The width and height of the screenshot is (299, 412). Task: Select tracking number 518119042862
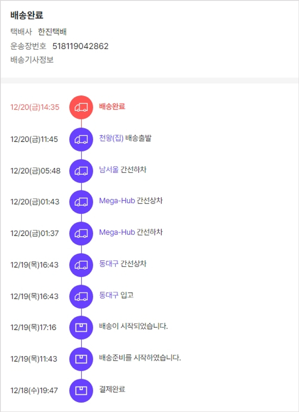tap(81, 46)
